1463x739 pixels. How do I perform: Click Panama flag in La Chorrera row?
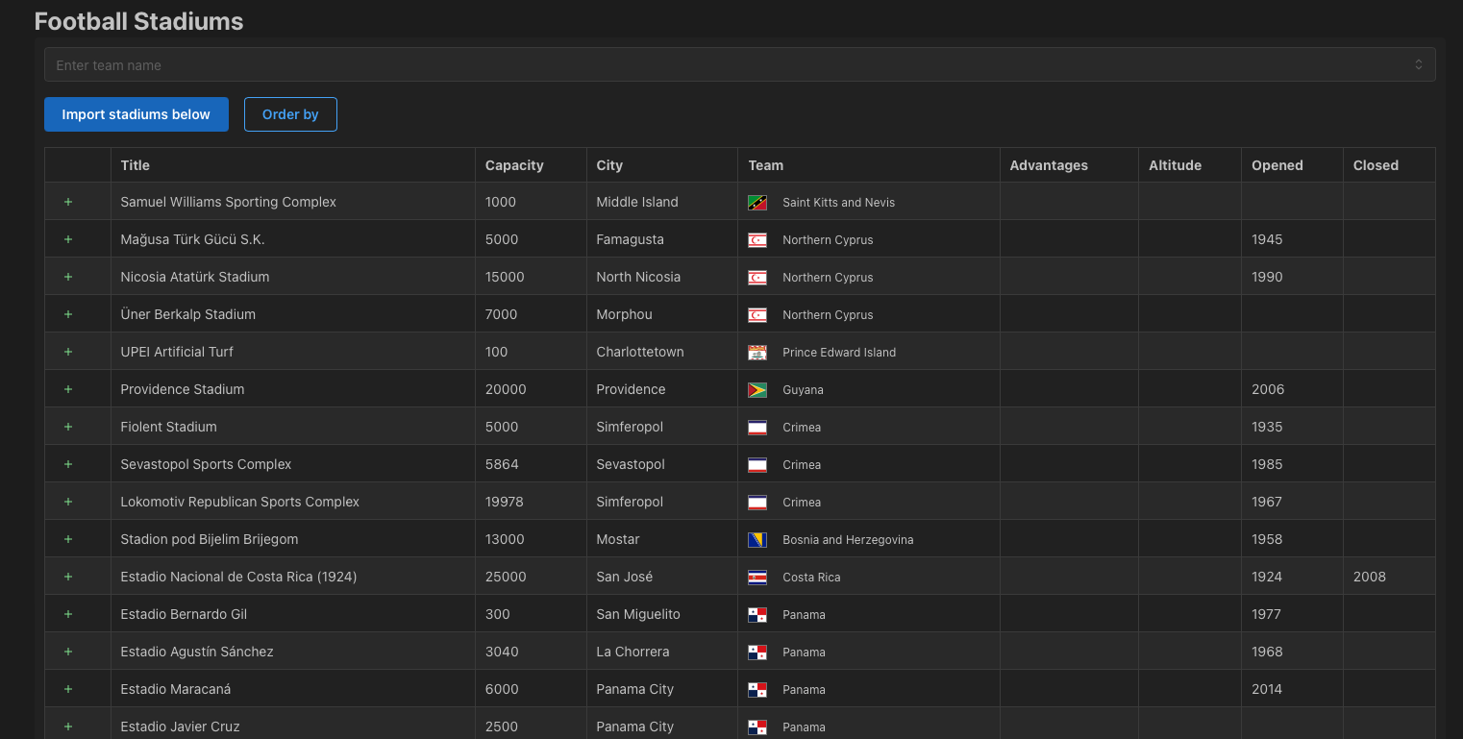[x=757, y=653]
